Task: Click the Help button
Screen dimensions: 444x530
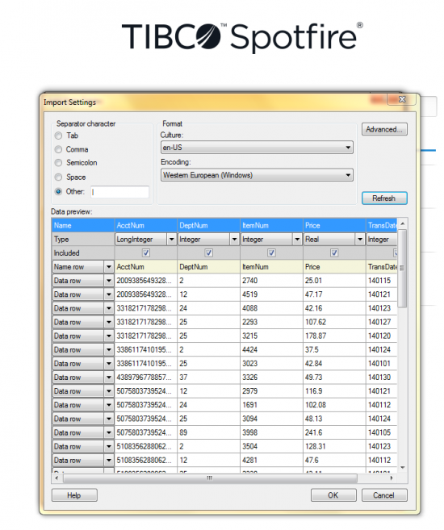Action: click(74, 495)
